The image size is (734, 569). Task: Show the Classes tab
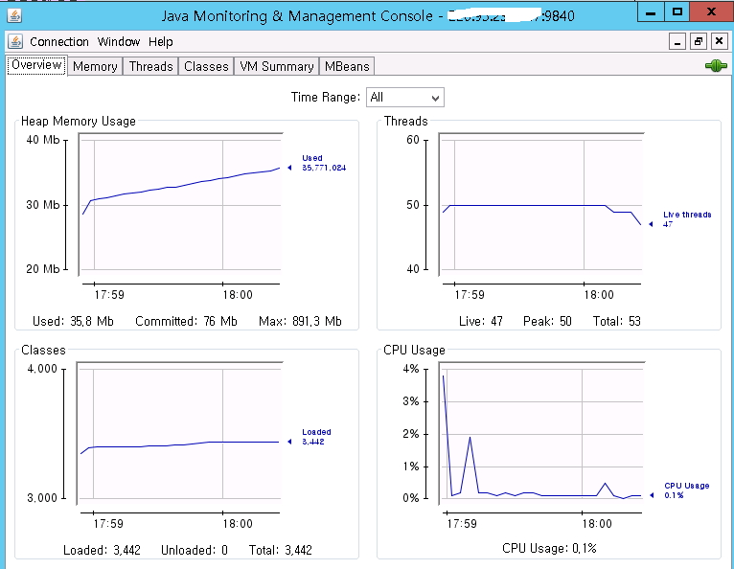pos(206,66)
